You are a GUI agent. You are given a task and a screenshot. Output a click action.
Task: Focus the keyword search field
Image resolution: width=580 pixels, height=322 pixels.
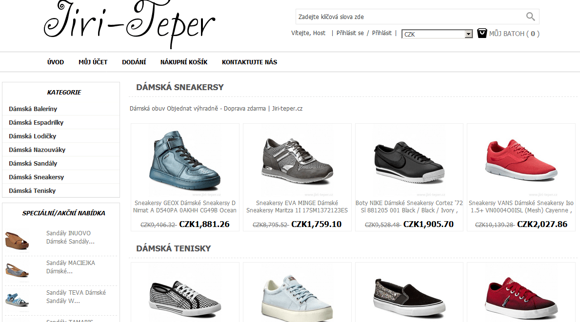(x=410, y=17)
